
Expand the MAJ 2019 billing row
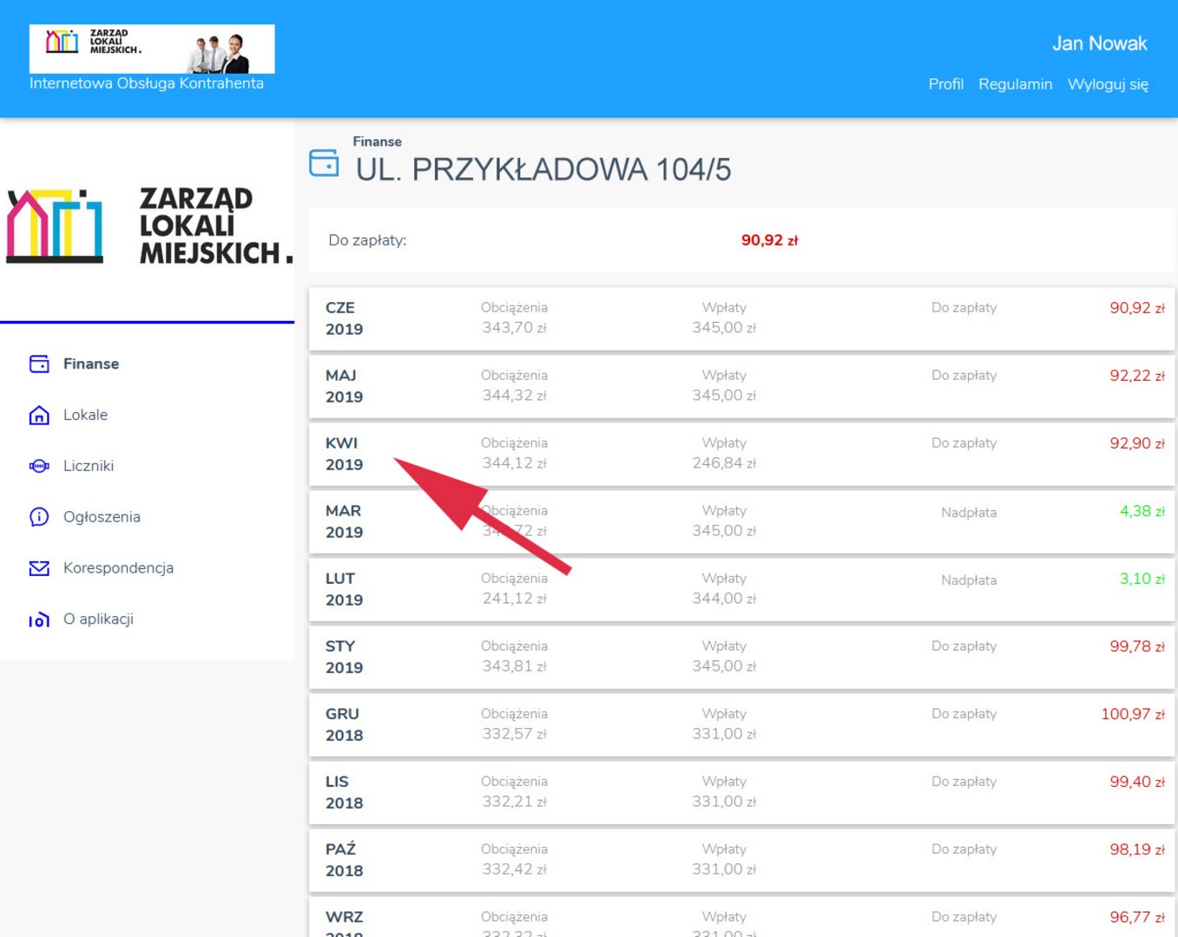pos(741,386)
